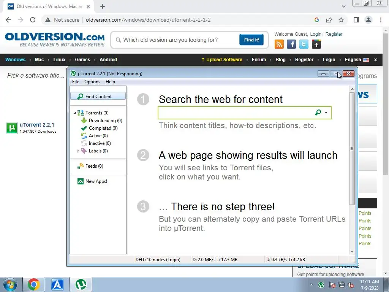Open the Options menu in µTorrent

coord(92,82)
